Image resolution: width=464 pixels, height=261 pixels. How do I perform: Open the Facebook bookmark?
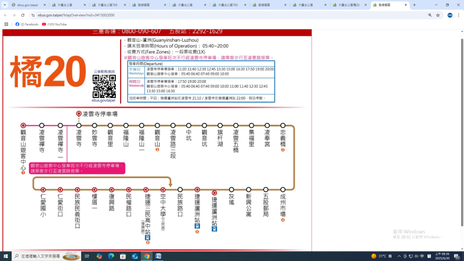27,24
